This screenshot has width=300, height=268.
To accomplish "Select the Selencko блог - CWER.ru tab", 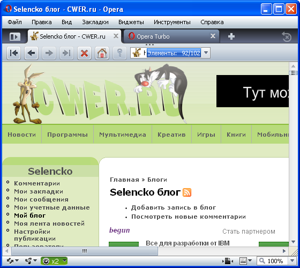I will 74,36.
